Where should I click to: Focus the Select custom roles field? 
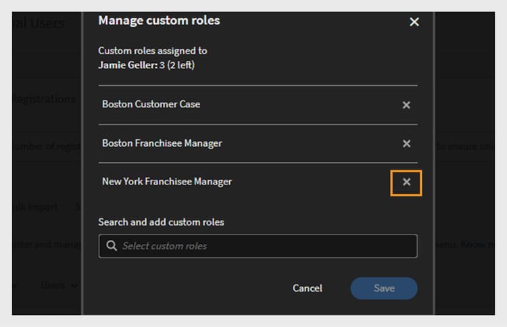click(x=264, y=246)
